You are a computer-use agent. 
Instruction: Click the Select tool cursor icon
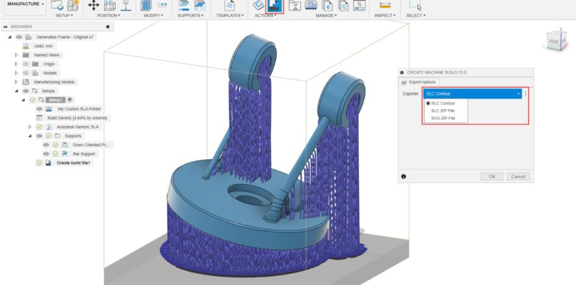415,5
